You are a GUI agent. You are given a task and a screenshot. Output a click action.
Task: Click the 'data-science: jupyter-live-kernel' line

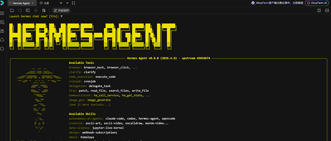[x=96, y=128]
